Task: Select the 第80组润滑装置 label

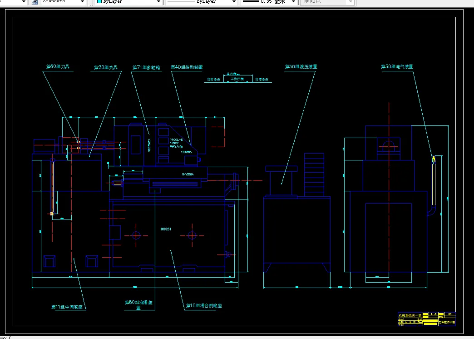Action: 139,305
